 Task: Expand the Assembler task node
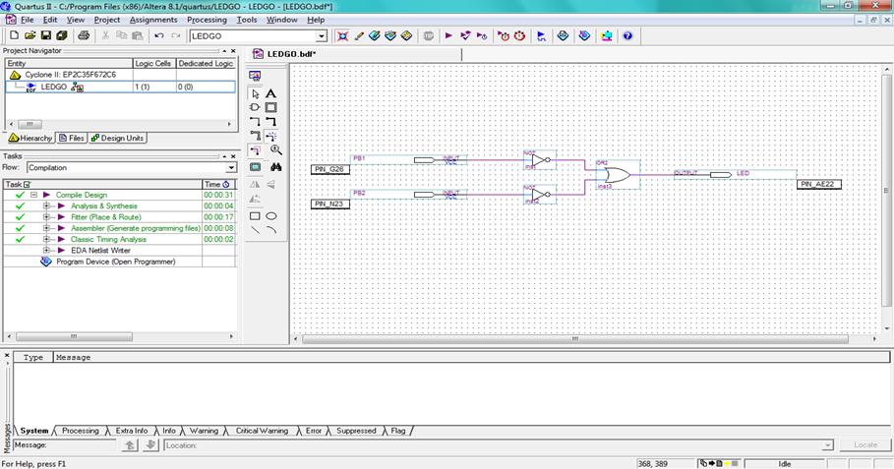pyautogui.click(x=47, y=228)
